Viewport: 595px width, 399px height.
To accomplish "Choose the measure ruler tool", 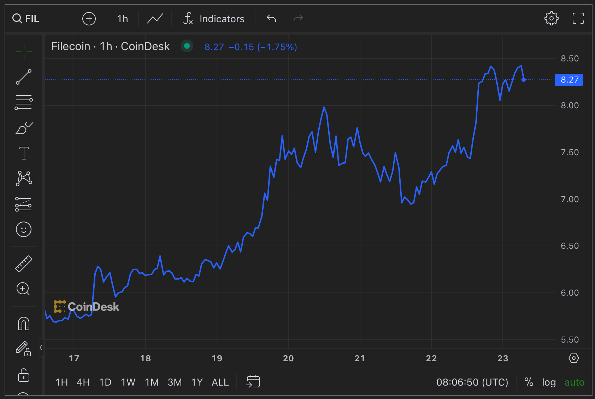I will pos(24,264).
